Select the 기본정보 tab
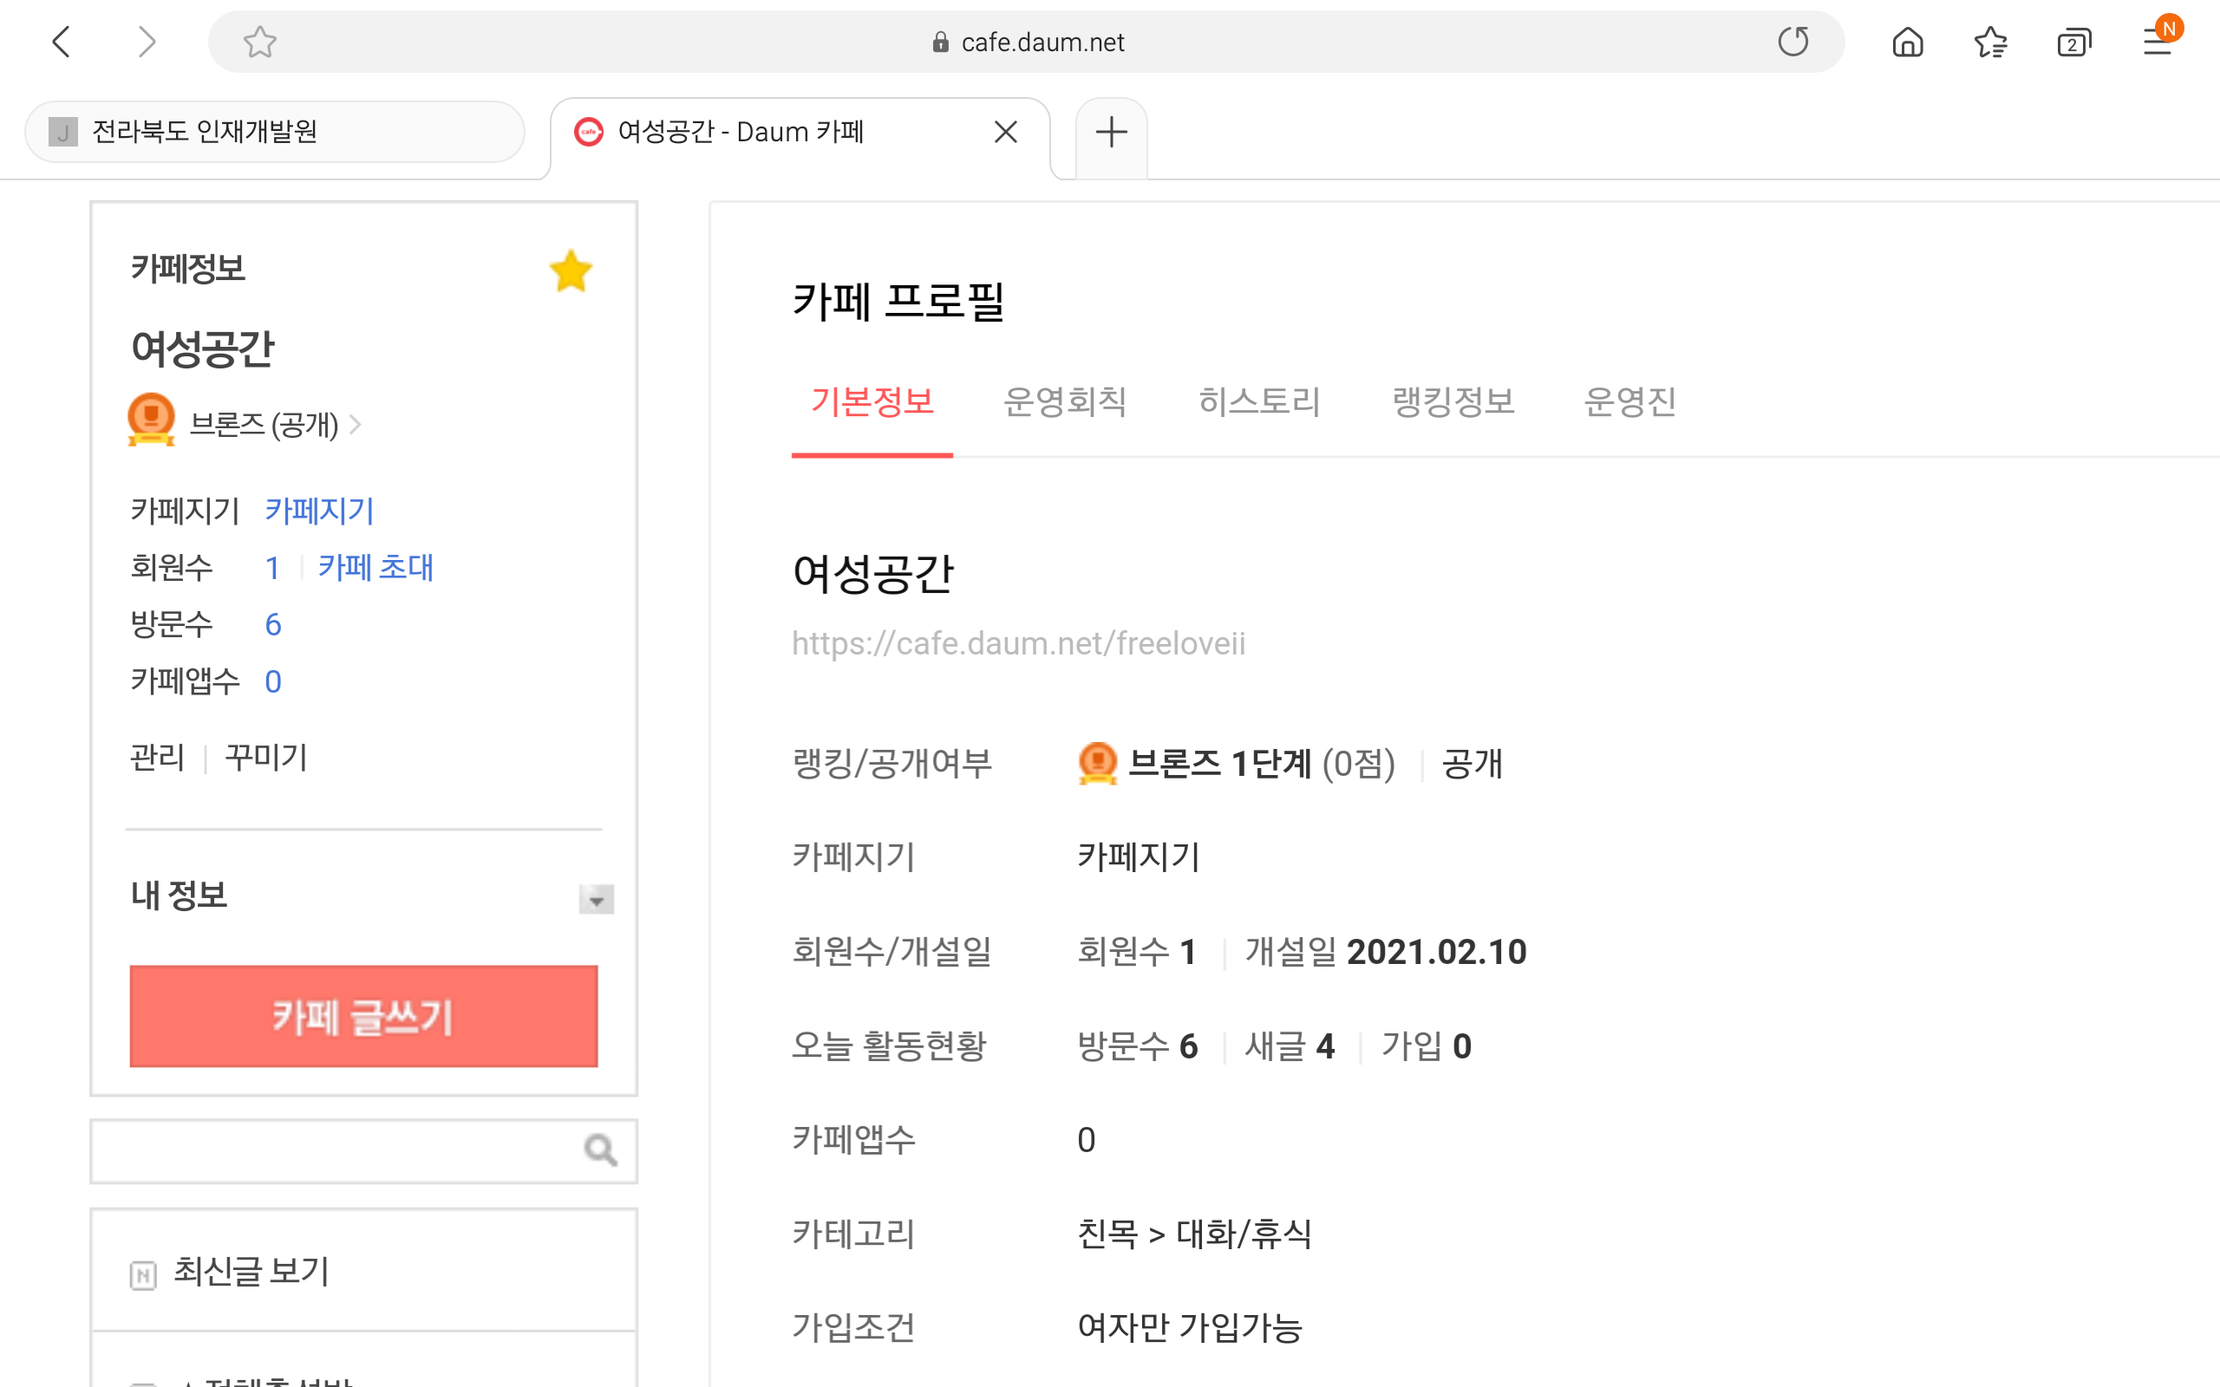This screenshot has width=2220, height=1387. [872, 403]
